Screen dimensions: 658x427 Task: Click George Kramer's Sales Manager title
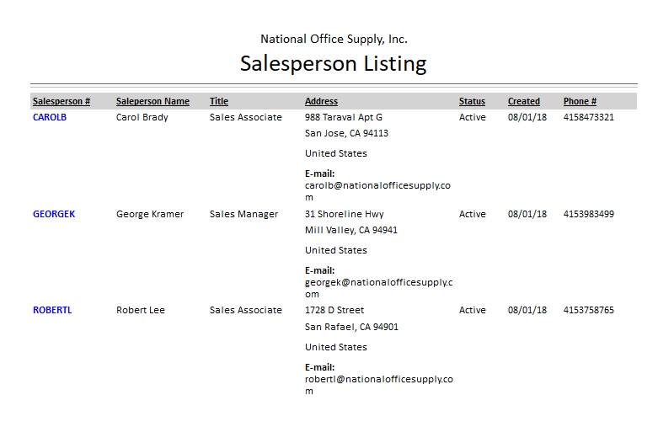243,214
